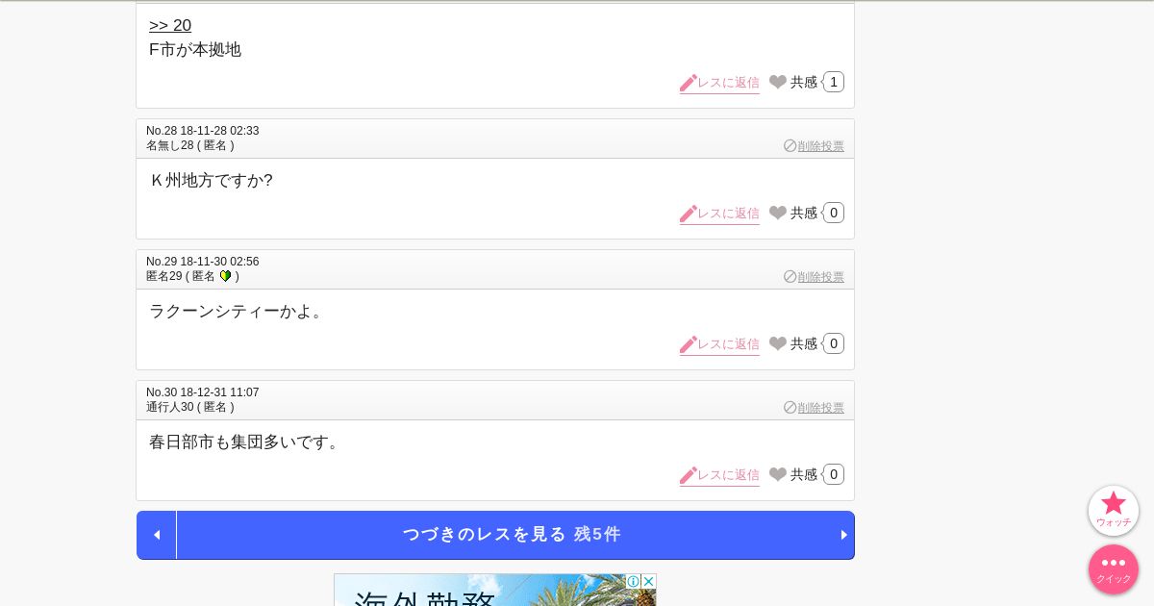Click つづきのレスを見る 残5件 button
This screenshot has width=1154, height=606.
click(512, 535)
